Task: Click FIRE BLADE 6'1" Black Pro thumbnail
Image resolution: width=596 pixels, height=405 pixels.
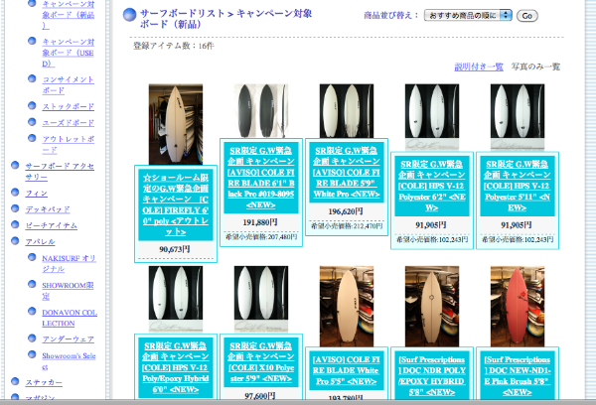Action: (261, 111)
